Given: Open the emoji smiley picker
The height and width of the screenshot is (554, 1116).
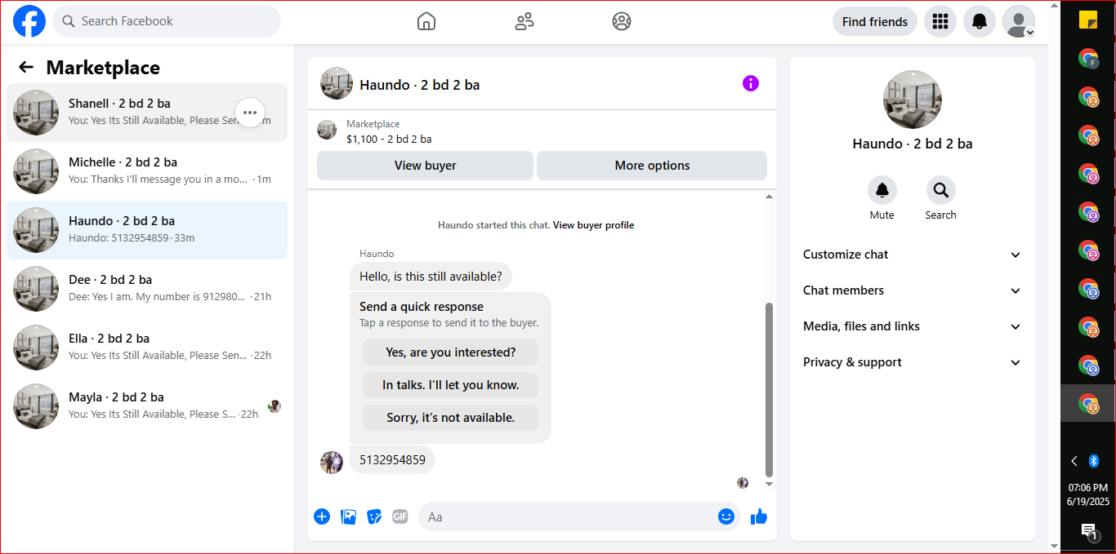Looking at the screenshot, I should click(726, 516).
